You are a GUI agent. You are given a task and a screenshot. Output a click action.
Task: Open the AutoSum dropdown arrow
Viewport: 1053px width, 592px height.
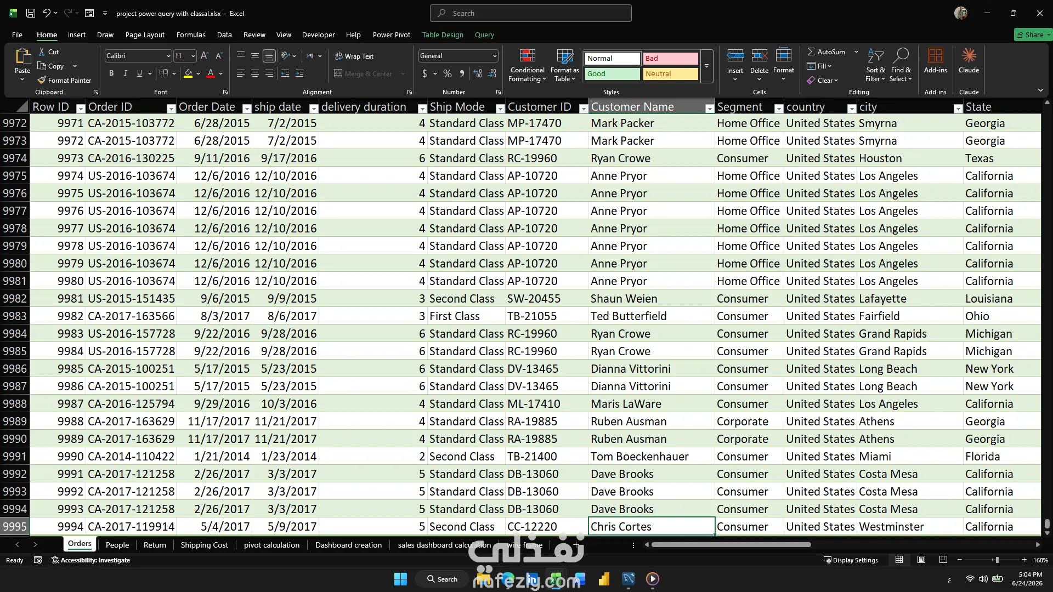click(856, 52)
